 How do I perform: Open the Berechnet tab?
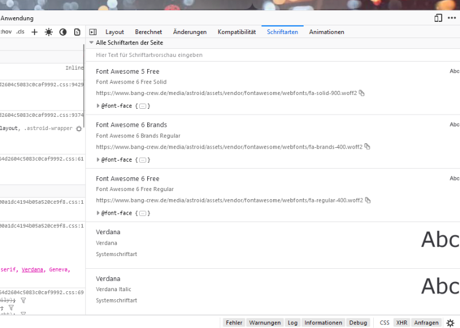(148, 32)
